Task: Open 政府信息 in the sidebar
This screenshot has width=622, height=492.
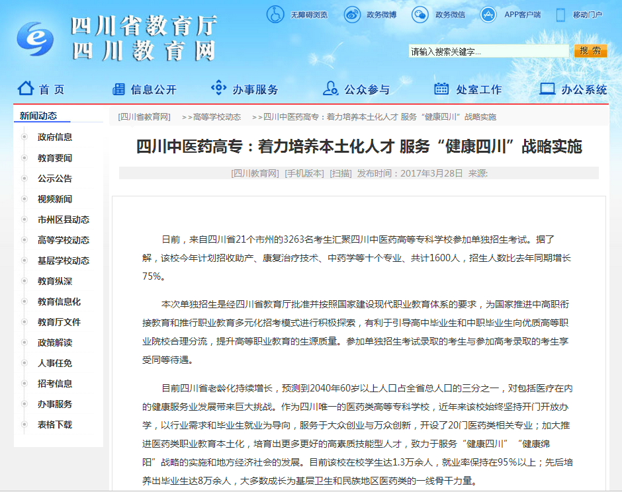Action: 55,137
